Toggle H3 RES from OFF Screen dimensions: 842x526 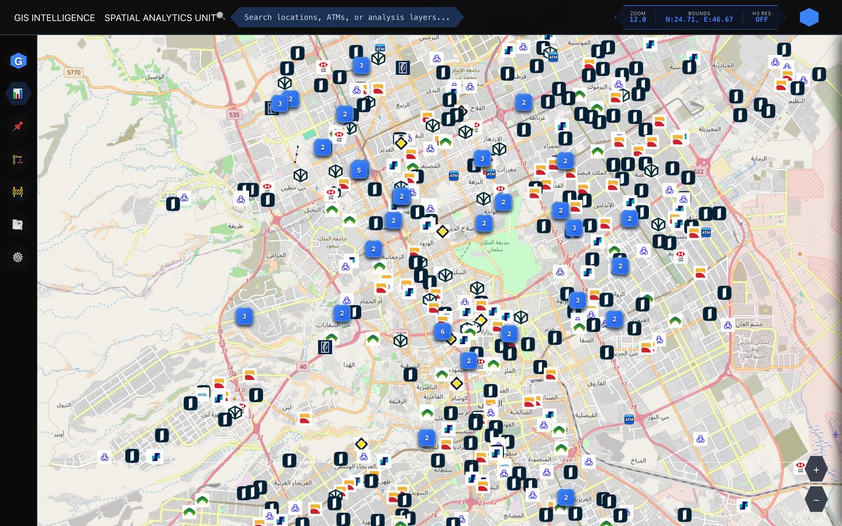pyautogui.click(x=762, y=17)
